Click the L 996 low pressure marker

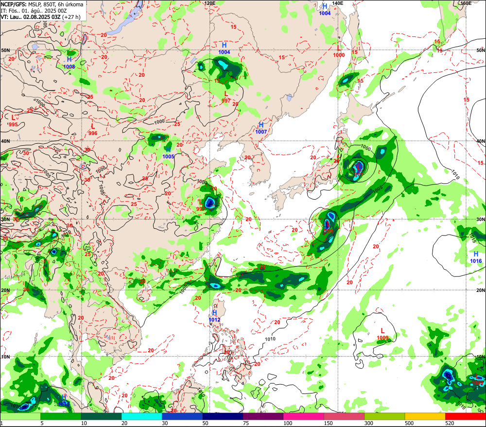click(93, 130)
